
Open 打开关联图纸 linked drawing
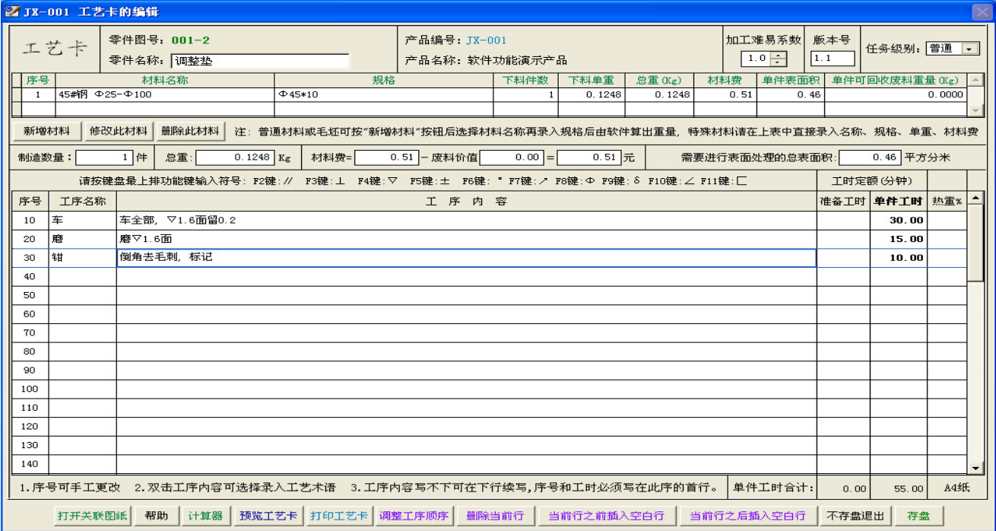pyautogui.click(x=93, y=516)
